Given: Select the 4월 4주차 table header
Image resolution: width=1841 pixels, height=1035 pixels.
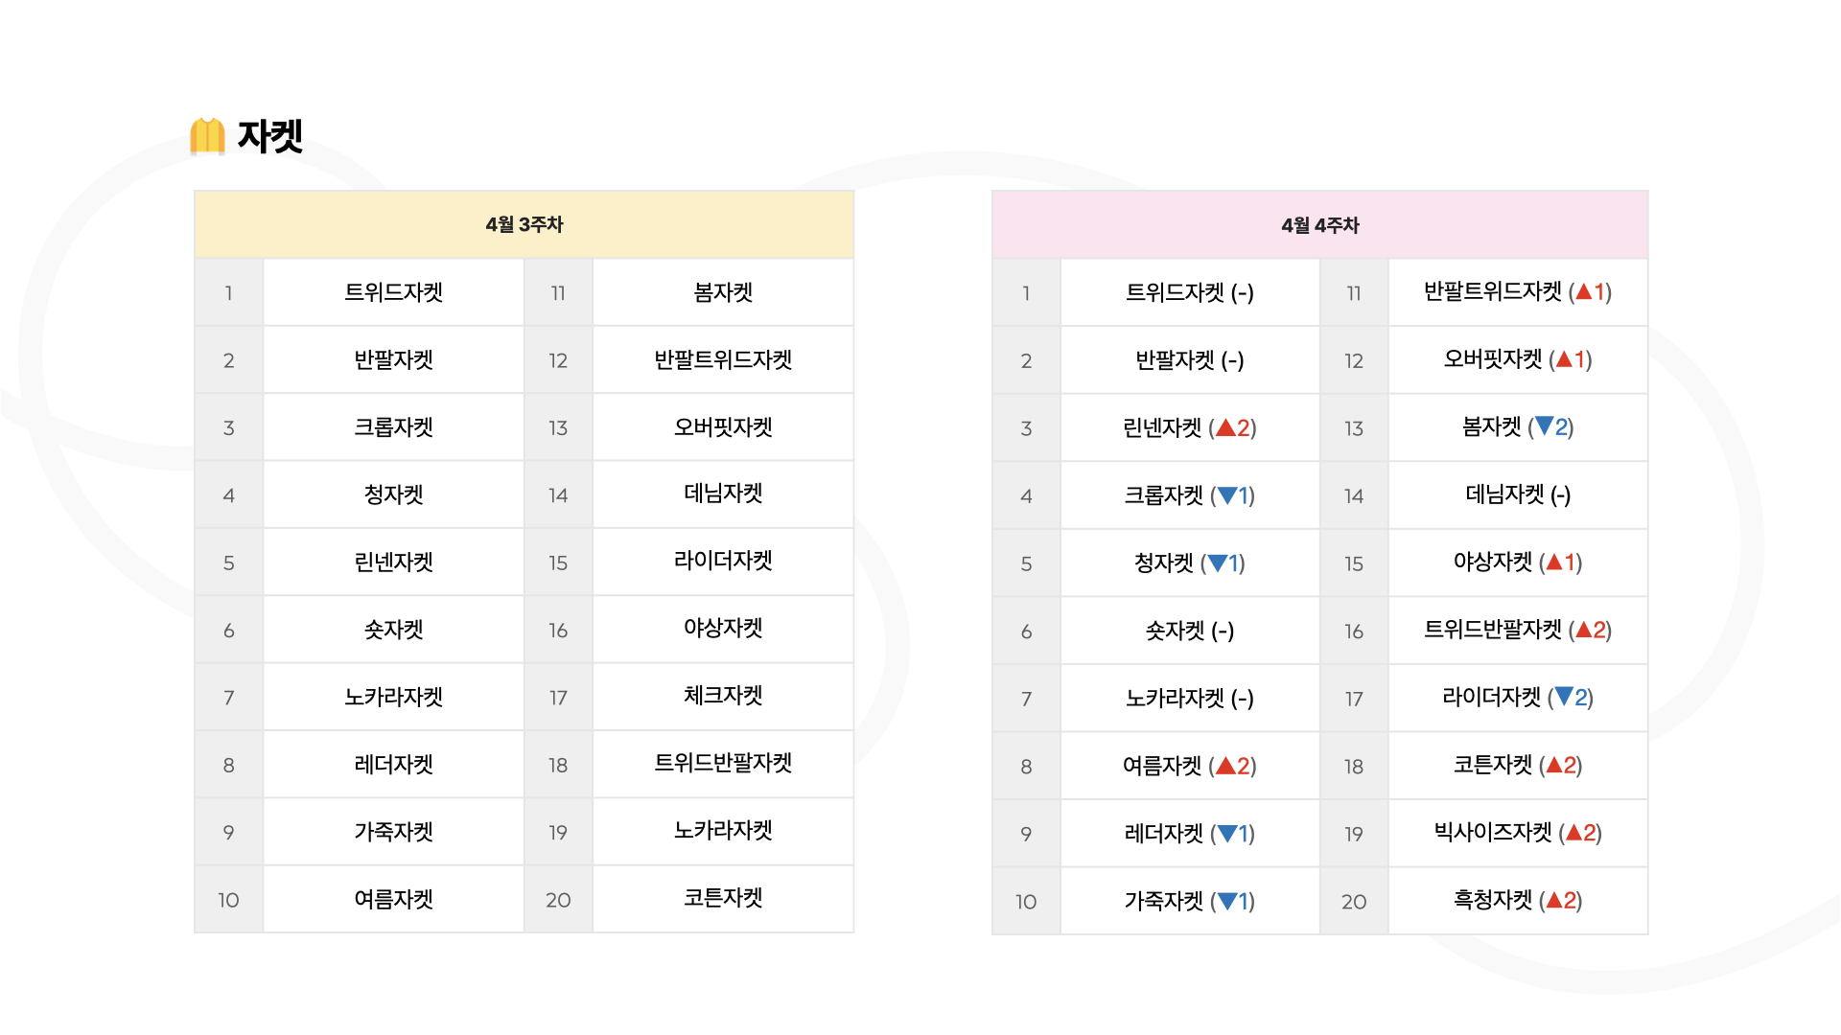Looking at the screenshot, I should tap(1320, 225).
